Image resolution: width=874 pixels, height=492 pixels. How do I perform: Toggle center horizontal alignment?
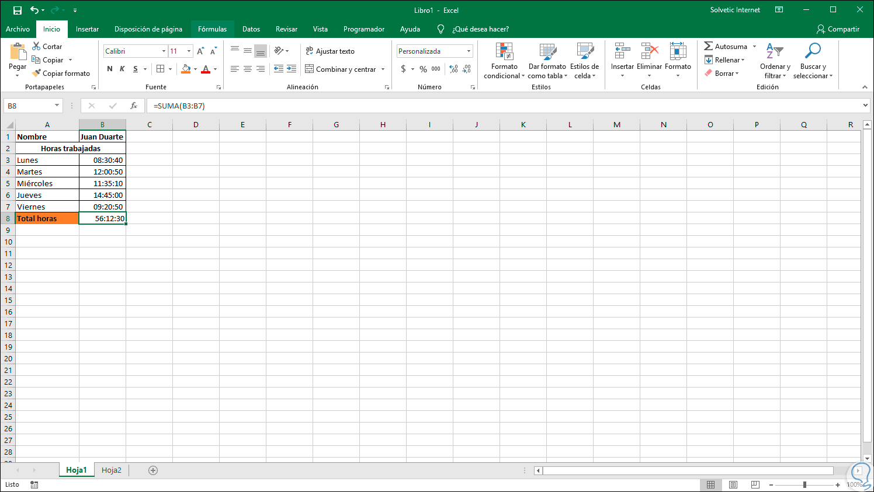click(248, 69)
